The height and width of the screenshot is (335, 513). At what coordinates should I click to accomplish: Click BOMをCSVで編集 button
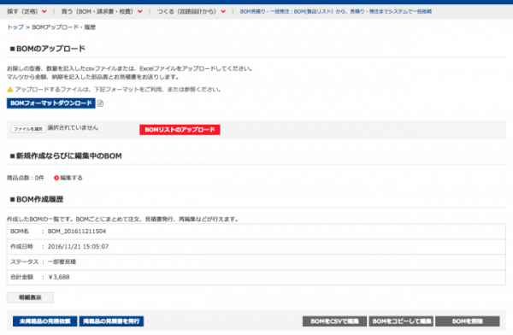(x=334, y=321)
